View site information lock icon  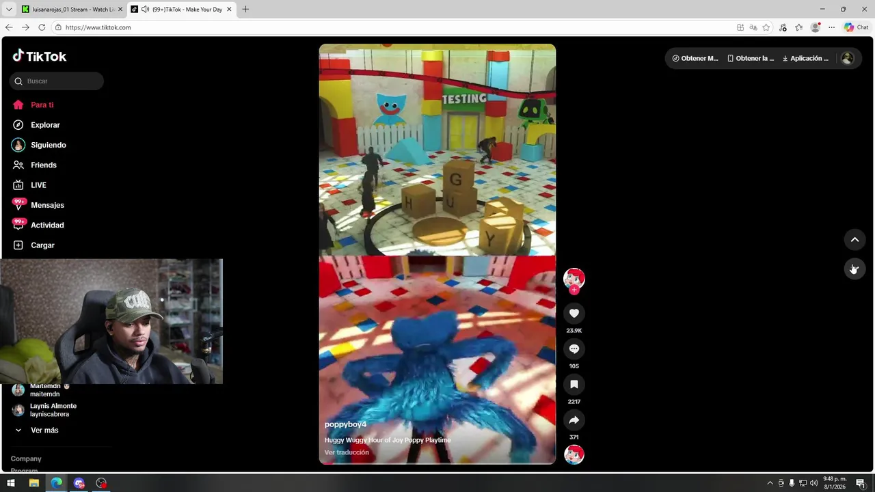coord(59,27)
